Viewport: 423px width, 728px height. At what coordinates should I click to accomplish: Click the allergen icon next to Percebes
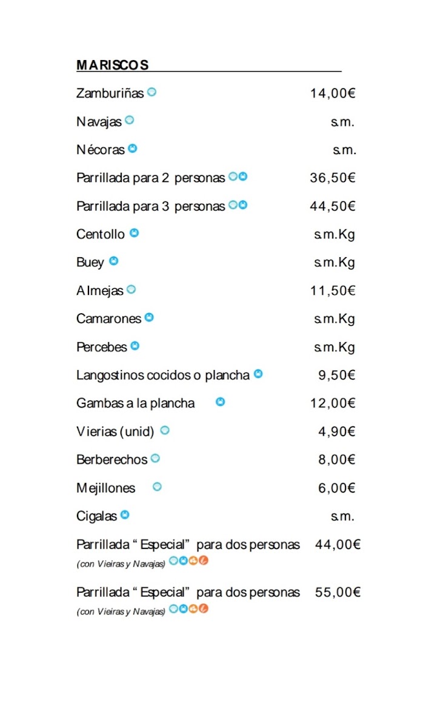click(135, 346)
